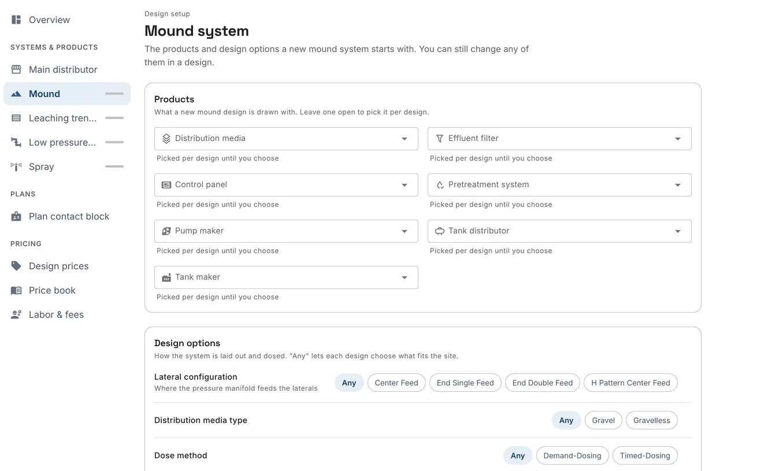Expand the Control panel dropdown arrow

[x=405, y=185]
